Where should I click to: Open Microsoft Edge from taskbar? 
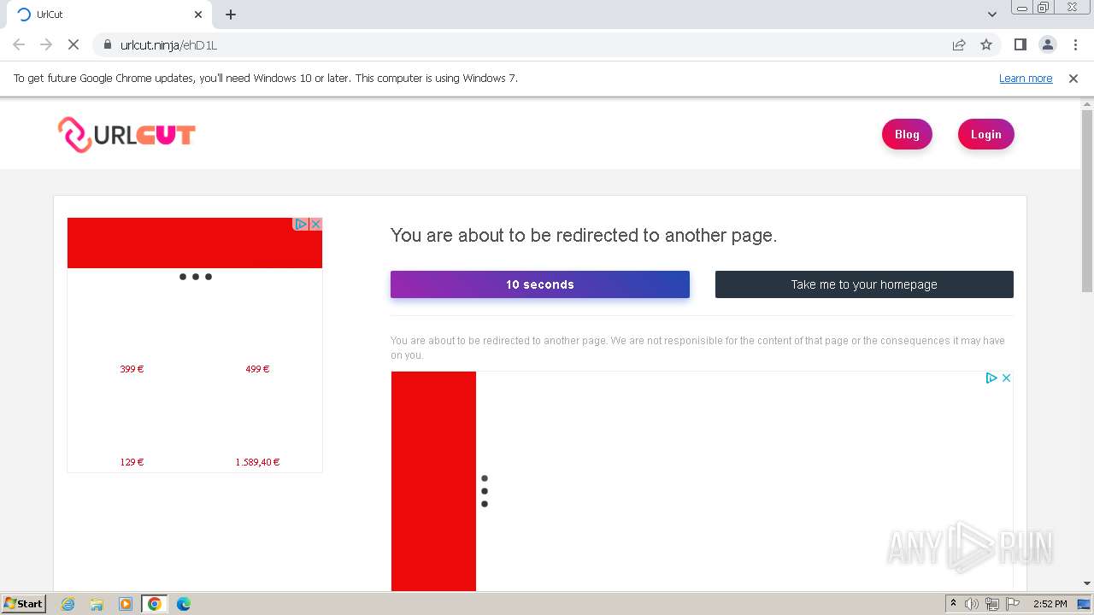pos(184,604)
